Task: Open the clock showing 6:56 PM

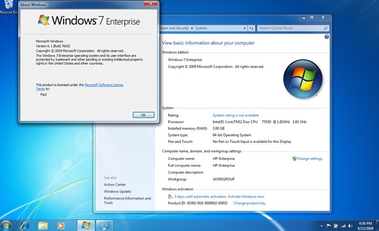Action: click(365, 226)
